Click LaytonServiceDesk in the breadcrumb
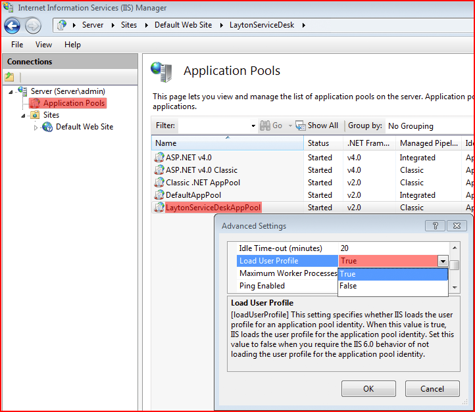Viewport: 475px width, 412px height. [262, 25]
